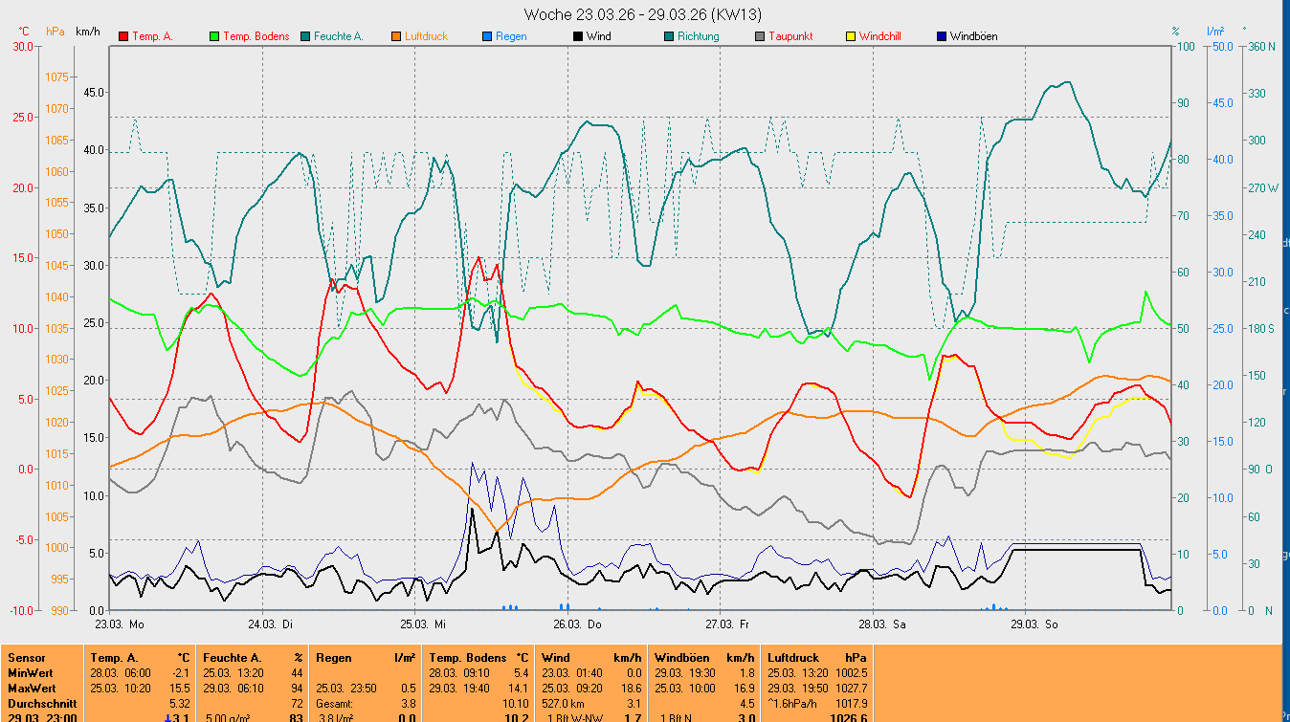Select the Durchschnitt row label
The height and width of the screenshot is (722, 1290).
coord(42,703)
